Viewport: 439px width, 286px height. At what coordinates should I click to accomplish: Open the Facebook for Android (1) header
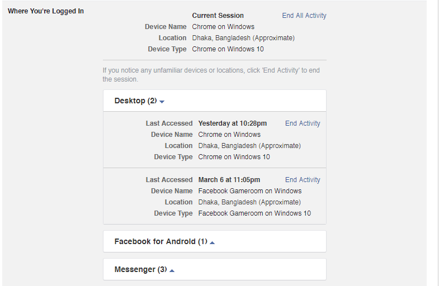tap(214, 241)
